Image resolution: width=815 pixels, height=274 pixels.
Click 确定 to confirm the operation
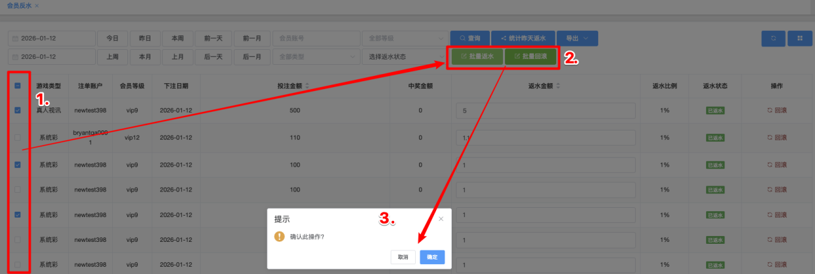pos(432,257)
